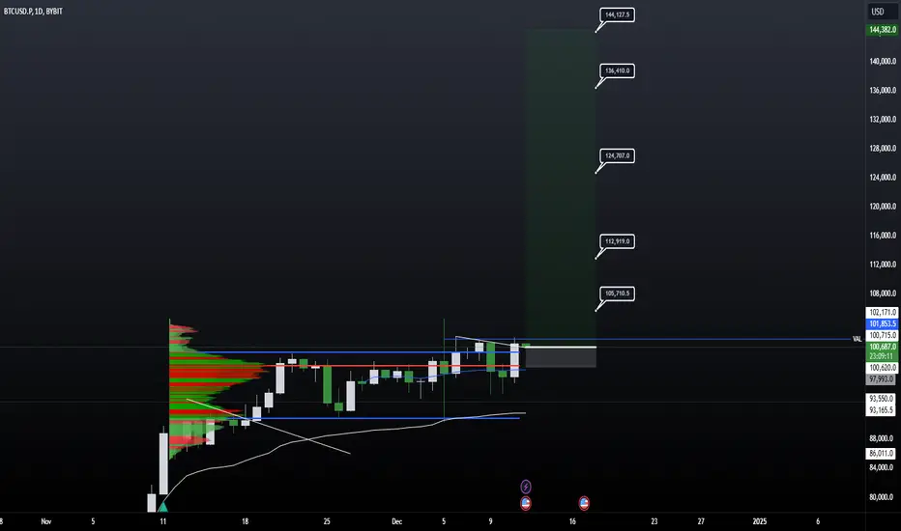Click the 140,000.0 axis label
This screenshot has width=901, height=531.
tap(883, 61)
